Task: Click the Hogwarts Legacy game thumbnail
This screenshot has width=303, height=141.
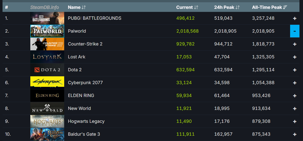Action: tap(47, 121)
